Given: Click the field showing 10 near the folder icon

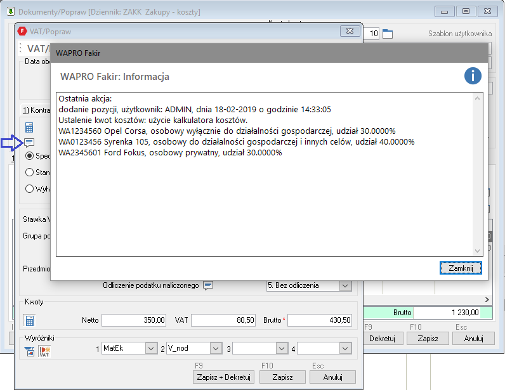Looking at the screenshot, I should 372,34.
